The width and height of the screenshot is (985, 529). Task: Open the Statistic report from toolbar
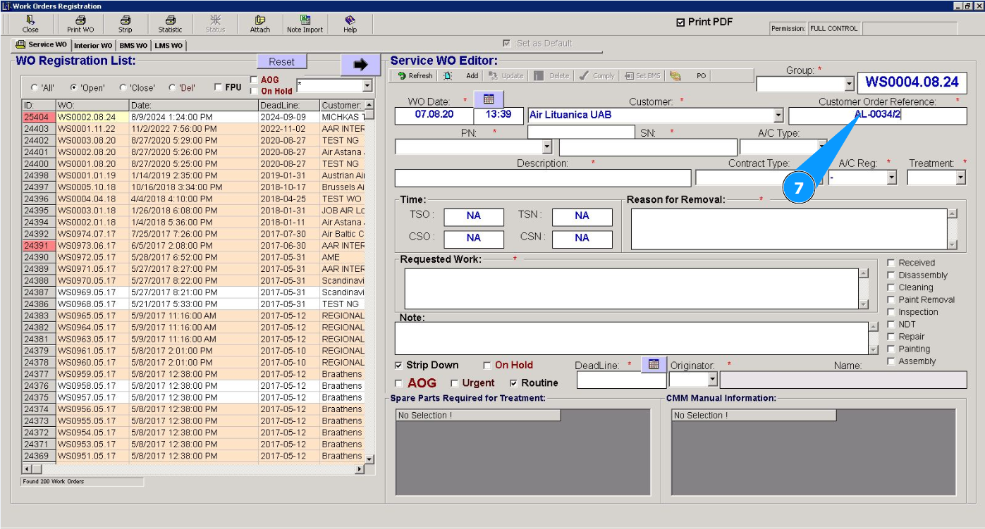tap(170, 20)
